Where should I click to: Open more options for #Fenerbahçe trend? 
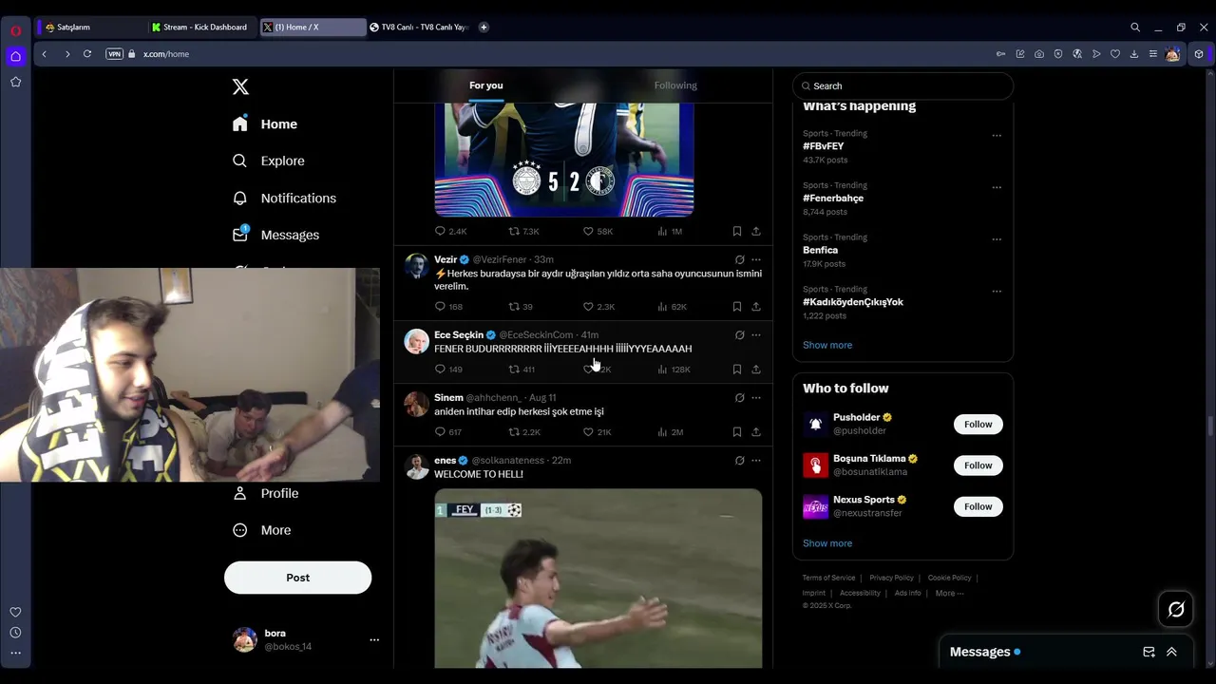tap(997, 187)
